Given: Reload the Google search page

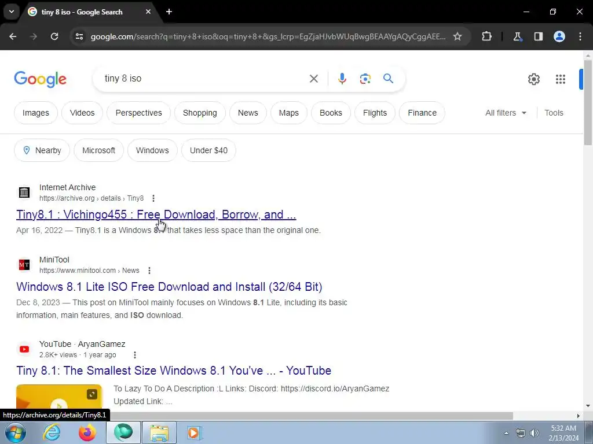Looking at the screenshot, I should click(54, 36).
